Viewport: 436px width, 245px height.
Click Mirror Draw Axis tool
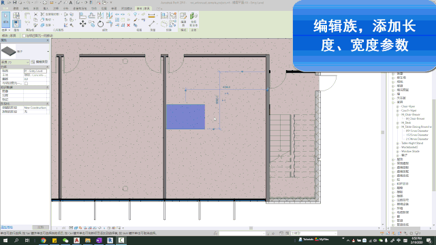click(x=109, y=16)
